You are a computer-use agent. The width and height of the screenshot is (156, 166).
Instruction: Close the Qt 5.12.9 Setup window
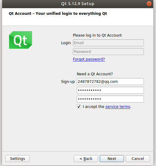pyautogui.click(x=149, y=4)
